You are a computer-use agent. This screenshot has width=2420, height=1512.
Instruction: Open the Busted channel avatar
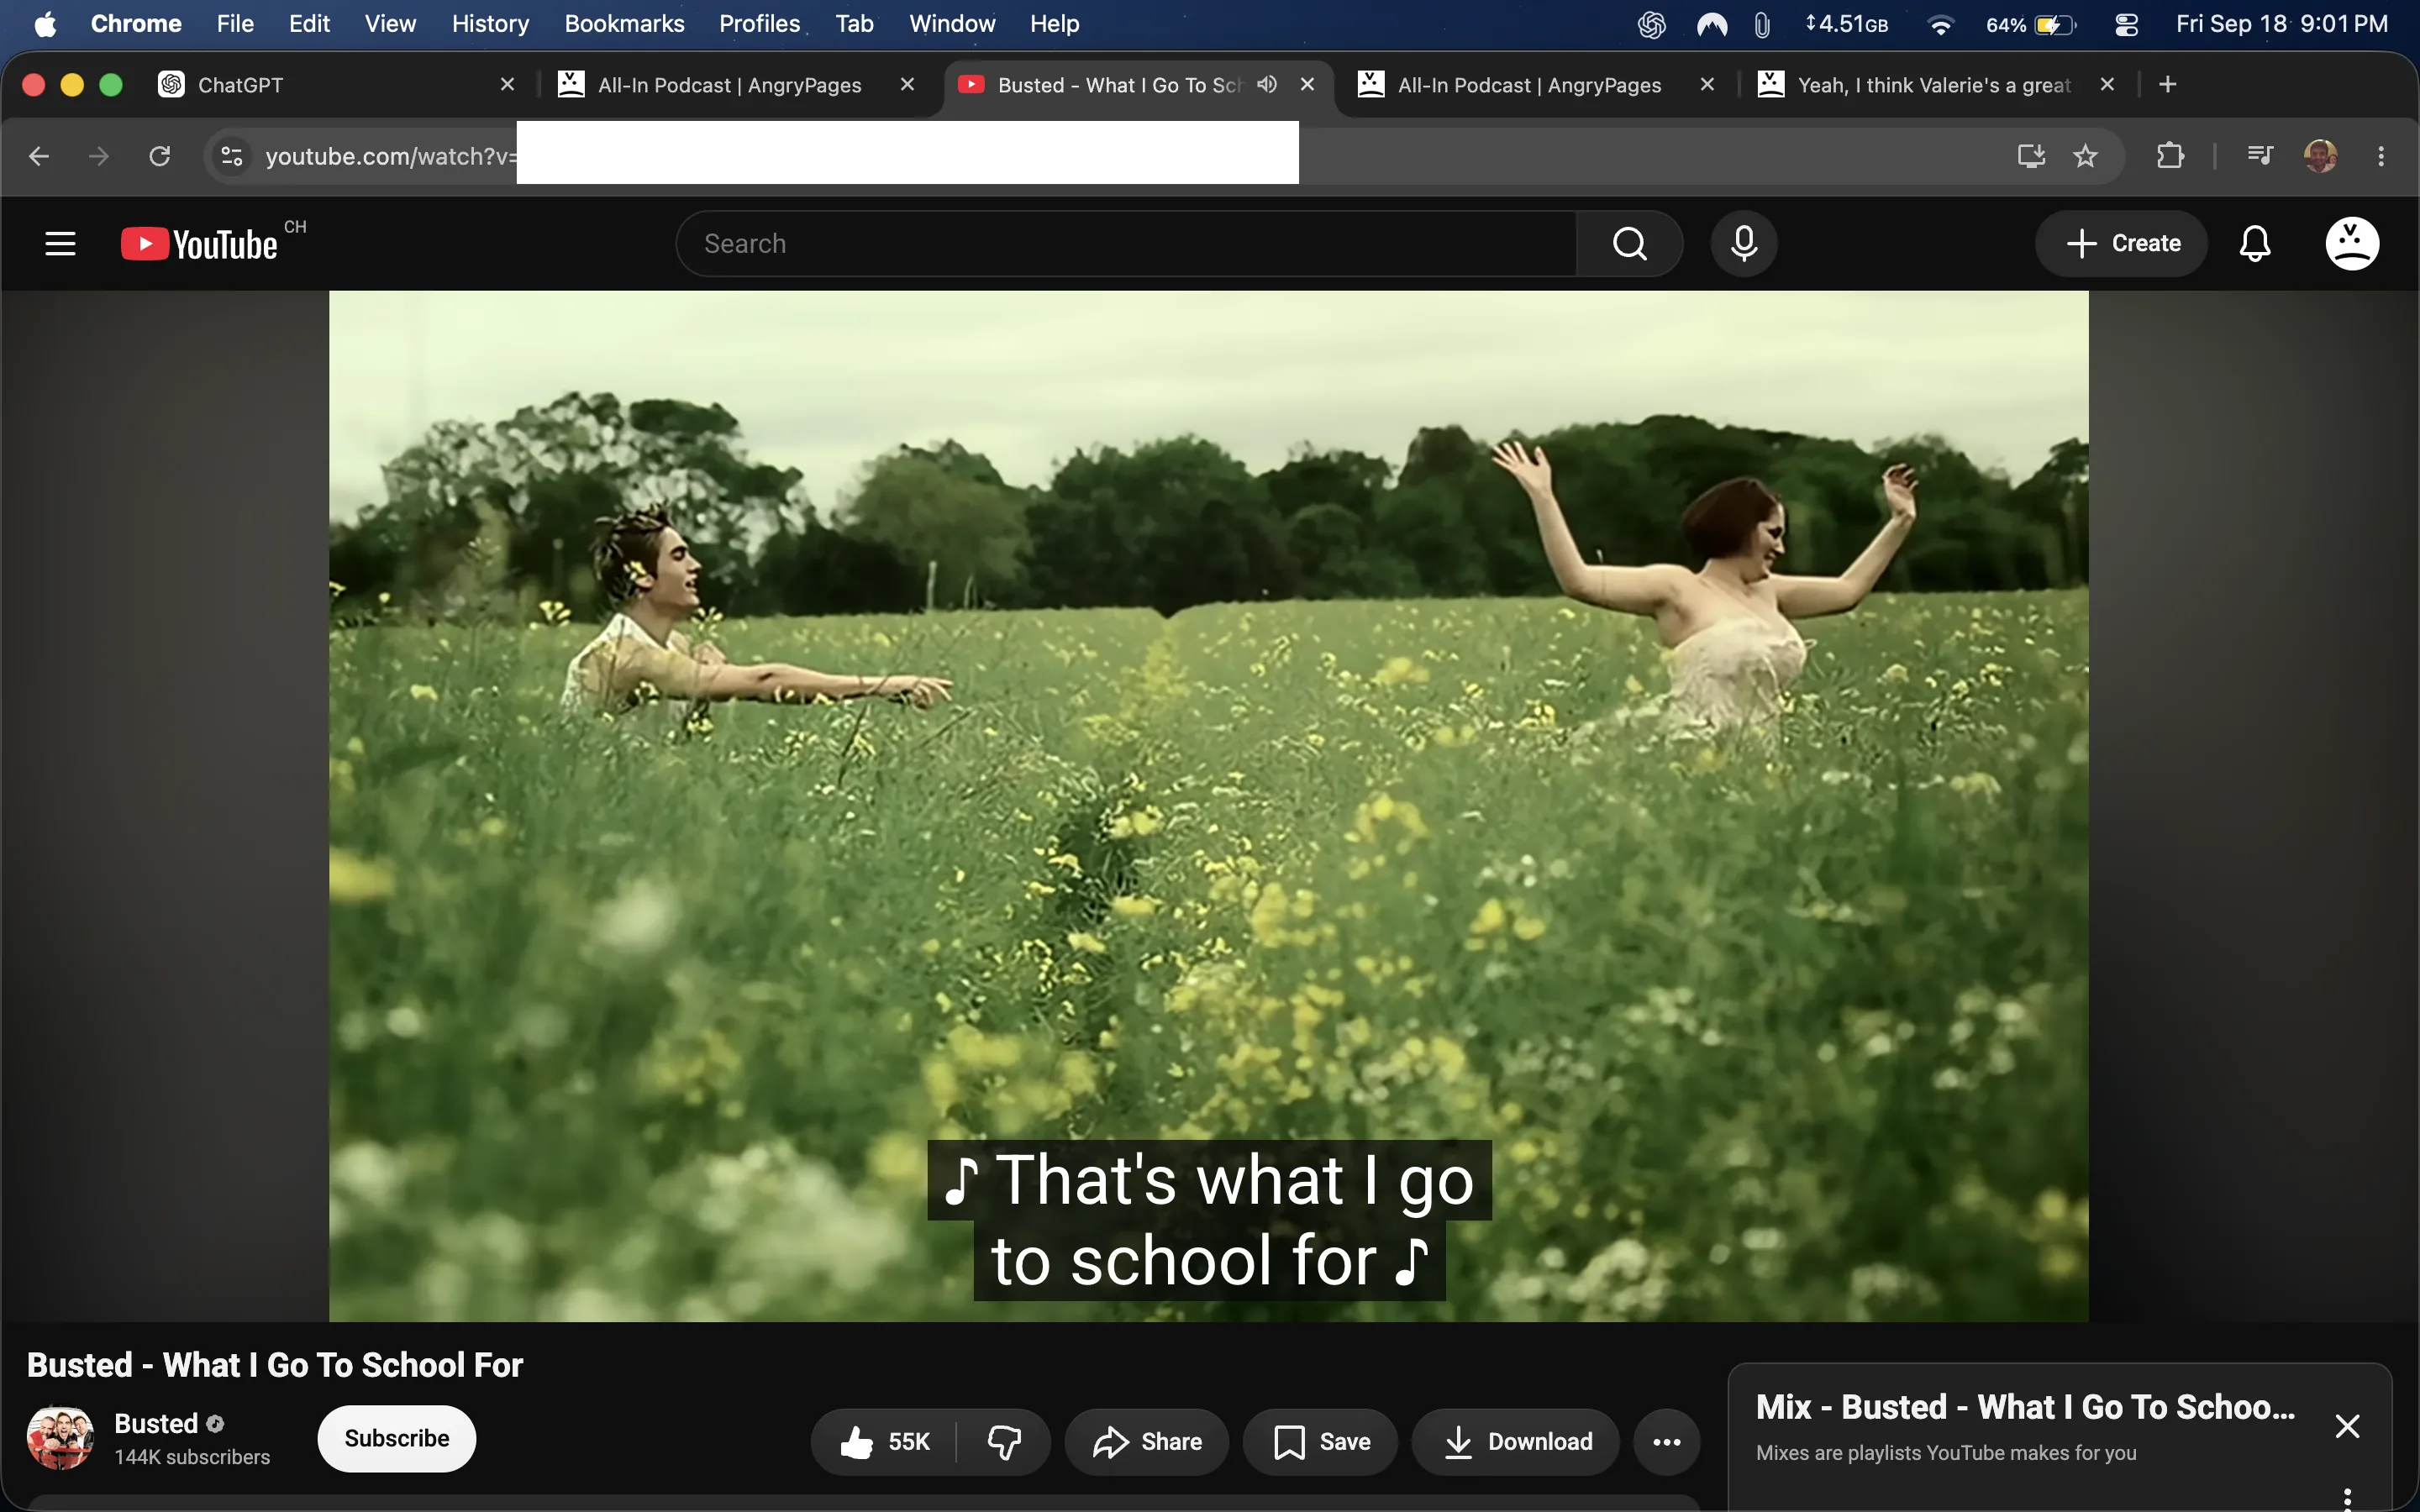pos(60,1438)
